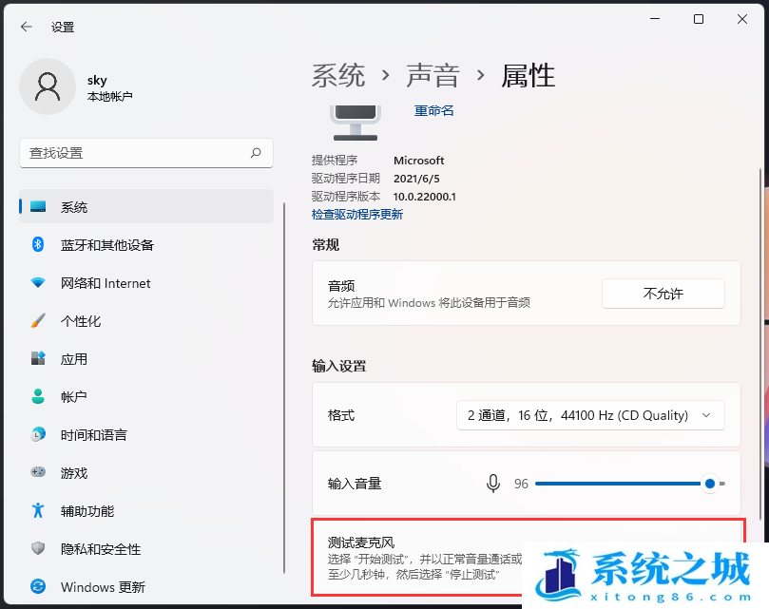The width and height of the screenshot is (769, 609).
Task: Click the 辅助功能 accessibility icon
Action: point(38,510)
